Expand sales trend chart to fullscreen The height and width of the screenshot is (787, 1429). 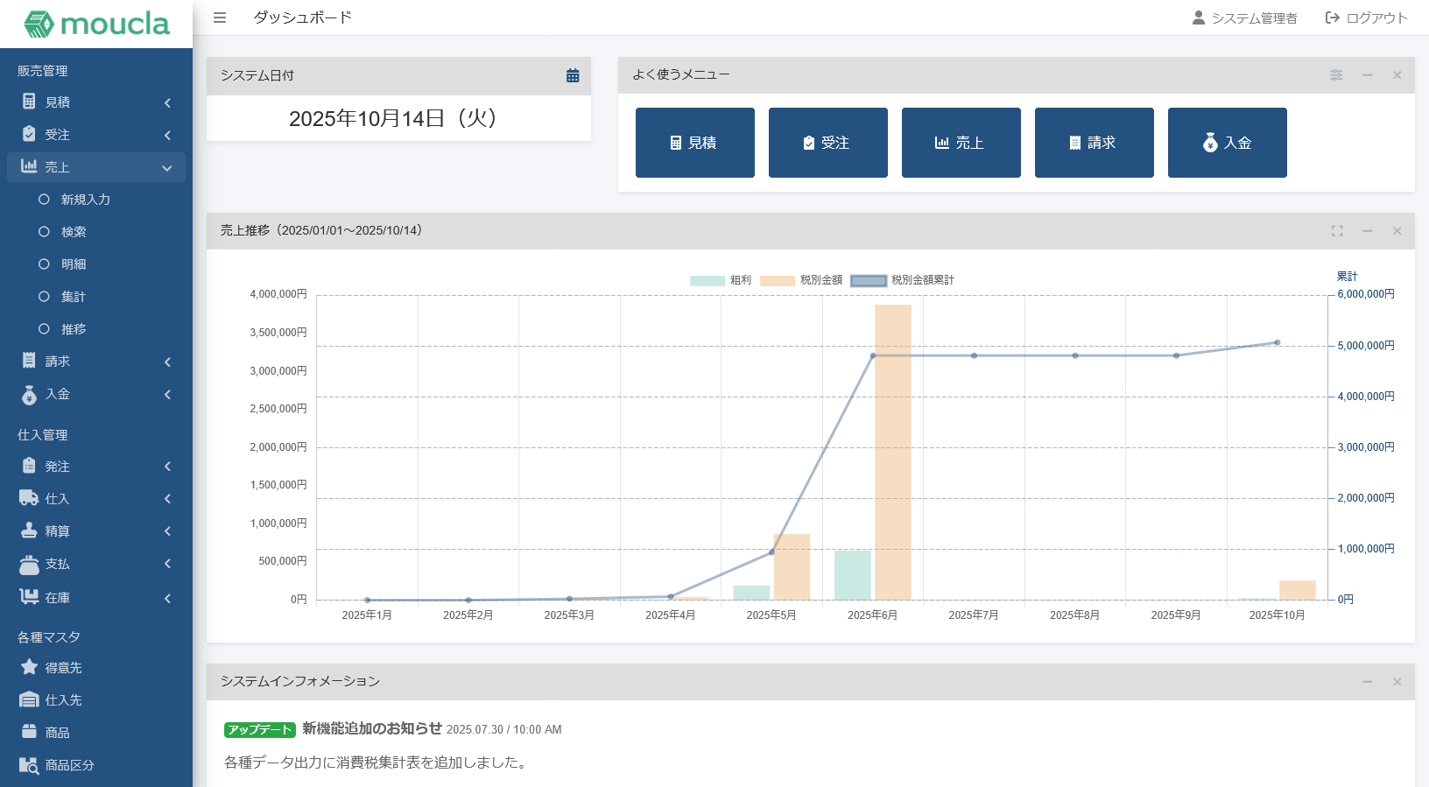pyautogui.click(x=1337, y=231)
